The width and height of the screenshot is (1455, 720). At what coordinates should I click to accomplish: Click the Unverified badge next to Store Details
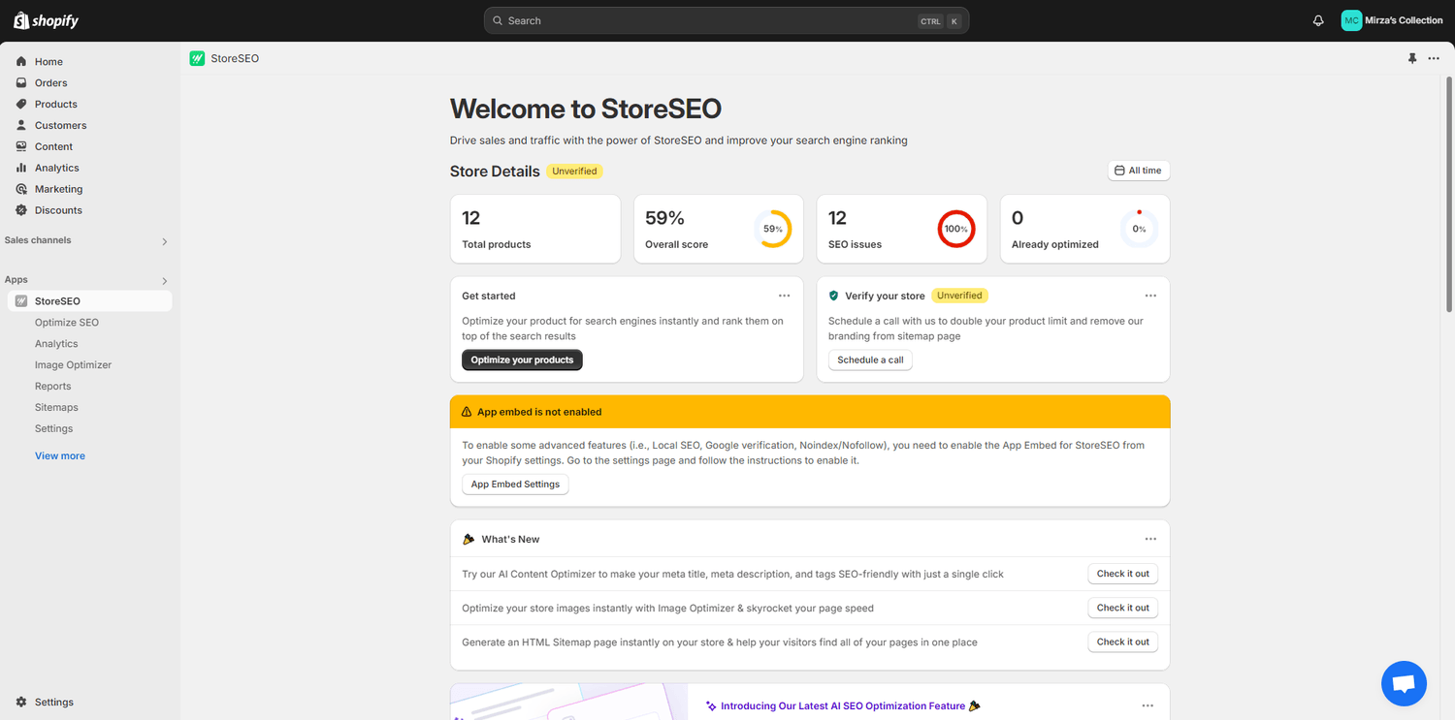(x=574, y=172)
